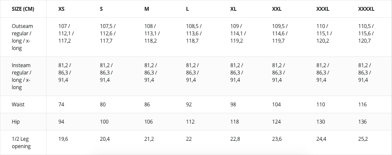Click leg opening value 22,8
Image resolution: width=392 pixels, height=155 pixels.
235,139
